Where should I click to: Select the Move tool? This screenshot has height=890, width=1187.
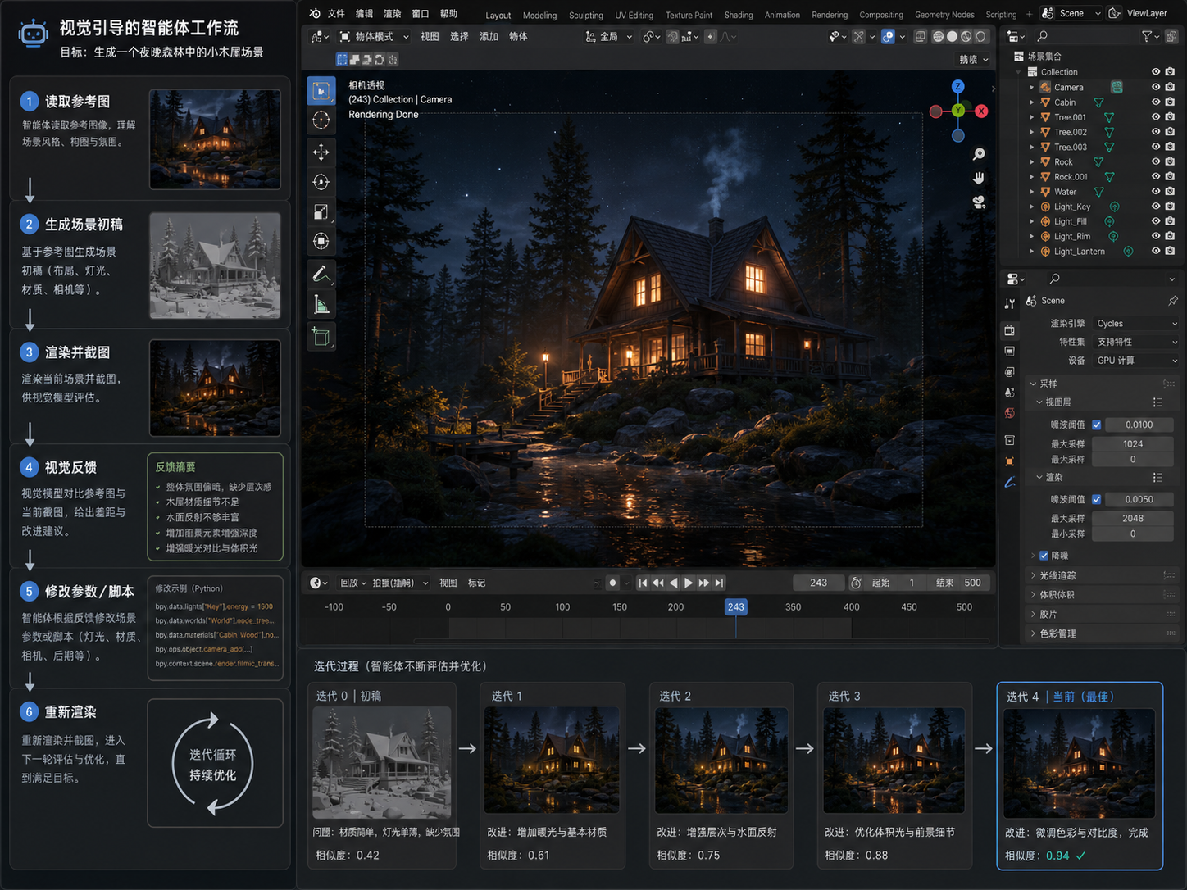click(x=321, y=152)
